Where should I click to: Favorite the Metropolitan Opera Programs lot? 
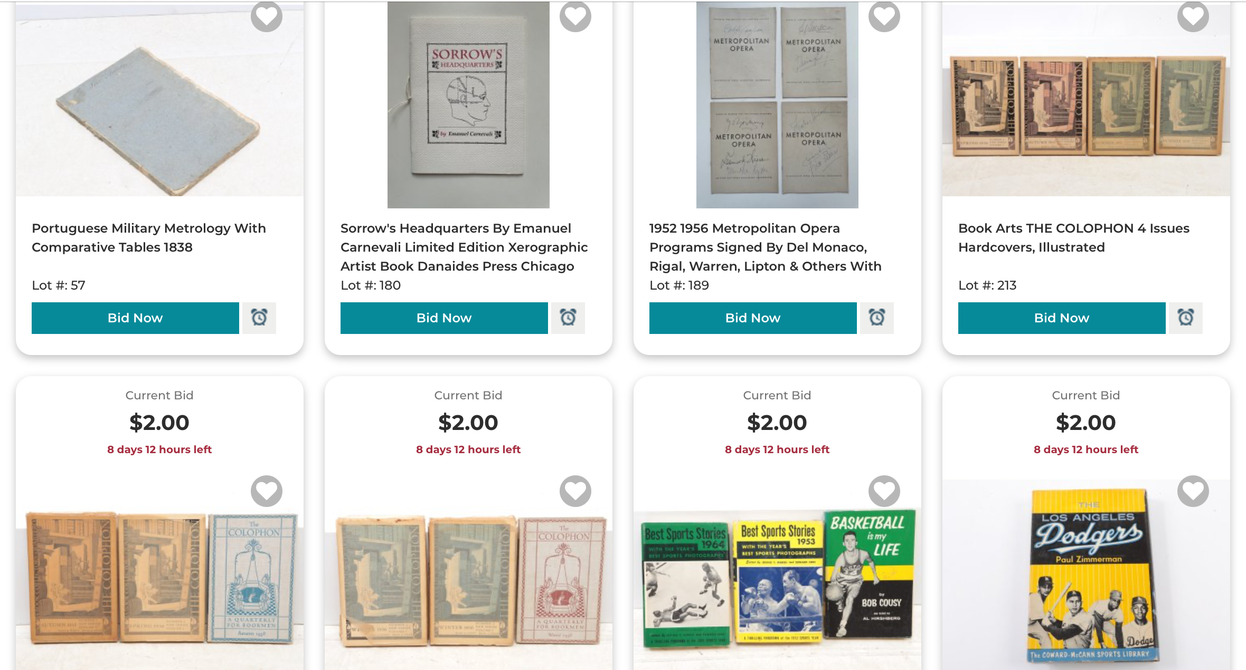point(884,16)
